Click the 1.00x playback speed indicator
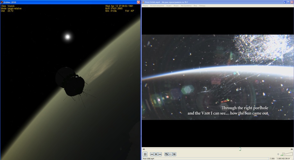294x160 pixels. (x=272, y=159)
